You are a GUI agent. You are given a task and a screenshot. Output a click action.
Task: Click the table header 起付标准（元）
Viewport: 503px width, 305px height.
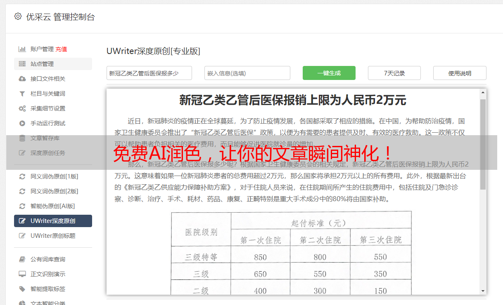[x=319, y=223]
